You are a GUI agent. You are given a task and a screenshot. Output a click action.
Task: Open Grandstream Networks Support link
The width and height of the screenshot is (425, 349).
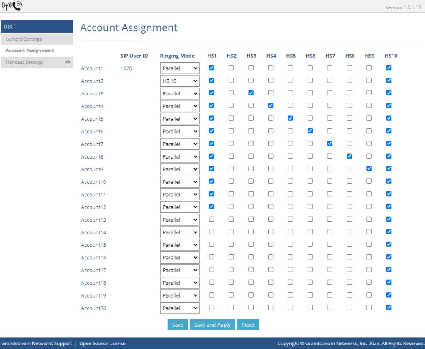pos(37,343)
